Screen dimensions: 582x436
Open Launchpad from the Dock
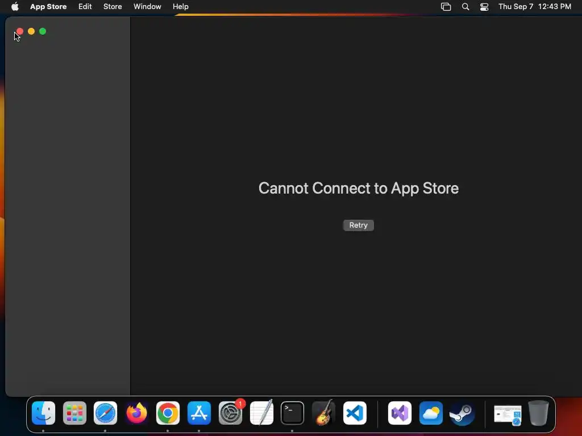click(74, 413)
